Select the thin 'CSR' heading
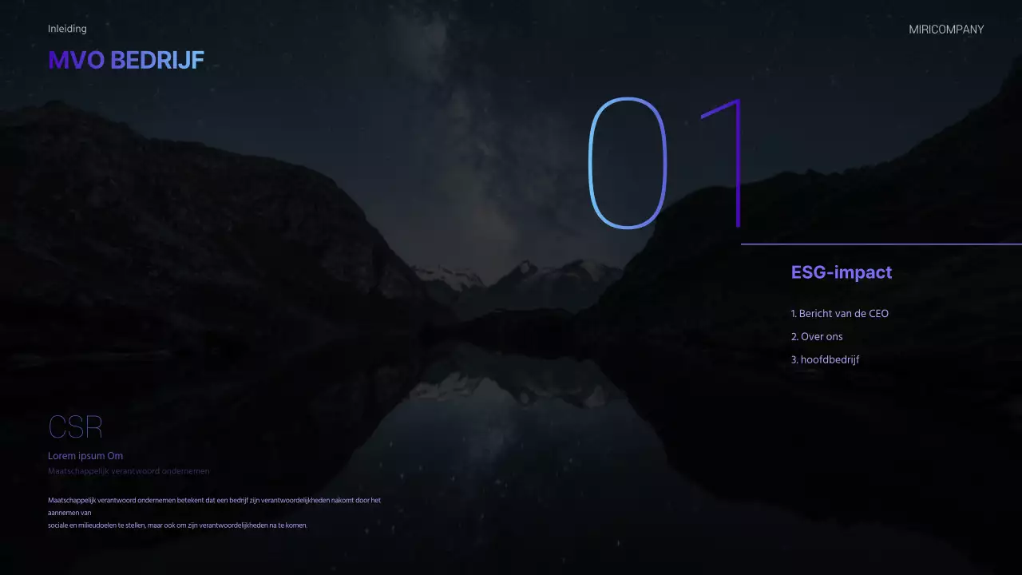The width and height of the screenshot is (1022, 575). click(75, 427)
